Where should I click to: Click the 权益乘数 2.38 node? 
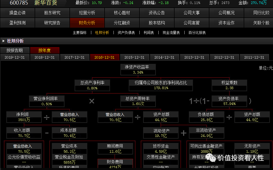[229, 85]
